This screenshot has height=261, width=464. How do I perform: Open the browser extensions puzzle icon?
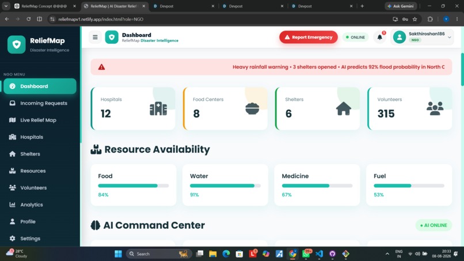coord(430,19)
